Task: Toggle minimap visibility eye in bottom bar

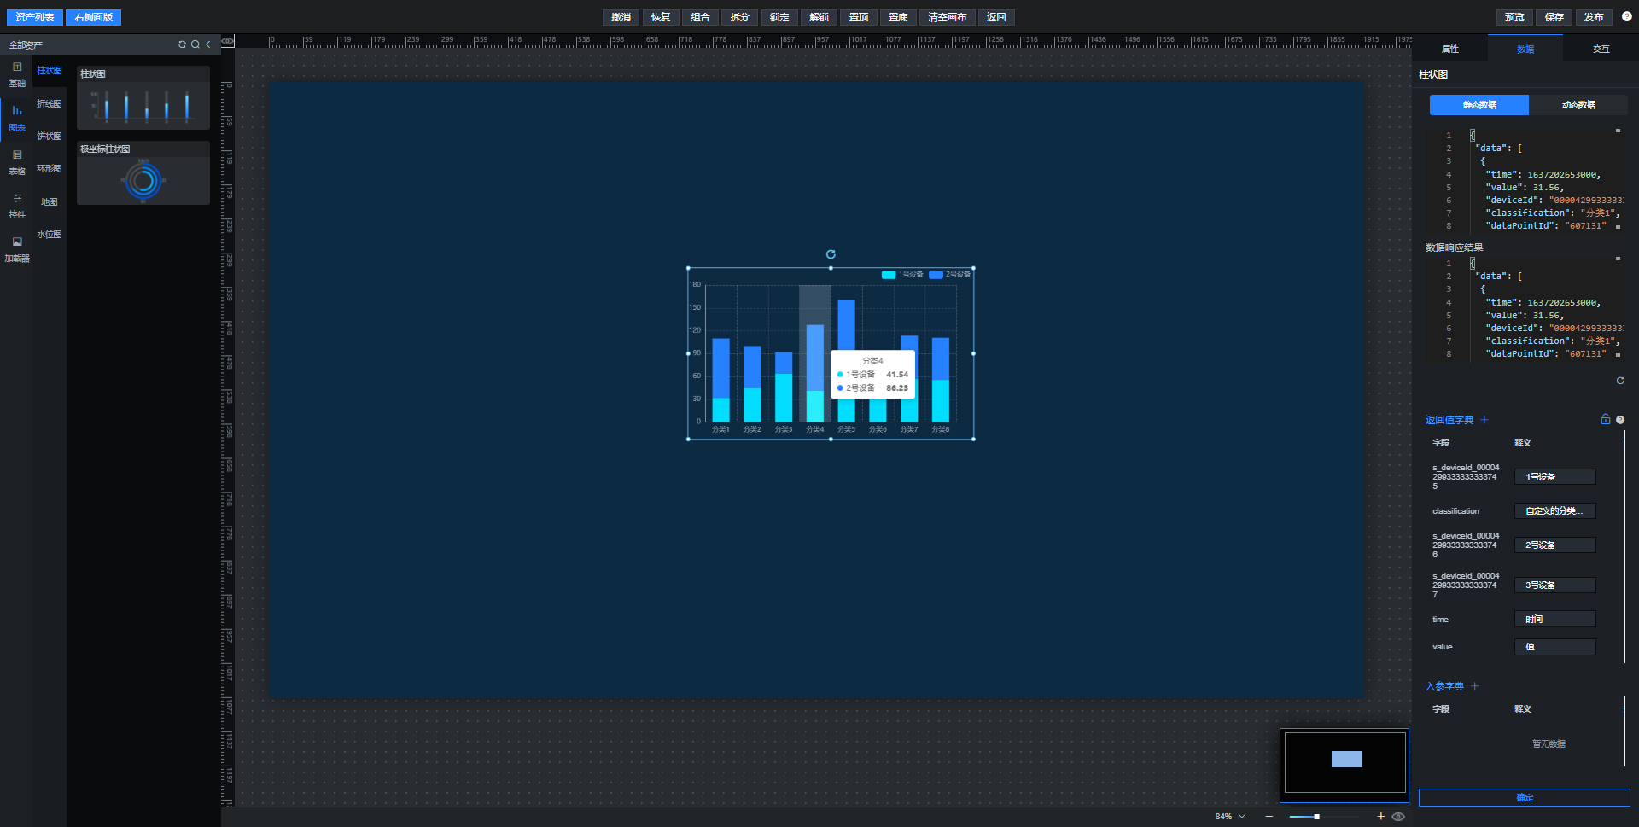Action: (1398, 817)
